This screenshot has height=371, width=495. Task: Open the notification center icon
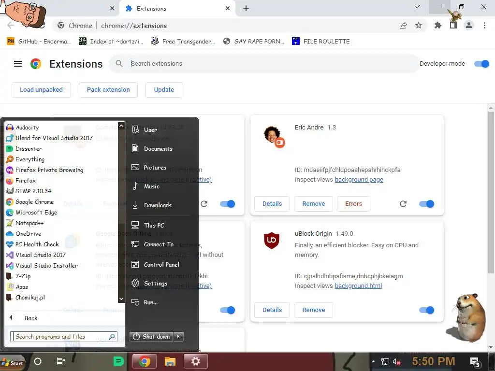475,362
